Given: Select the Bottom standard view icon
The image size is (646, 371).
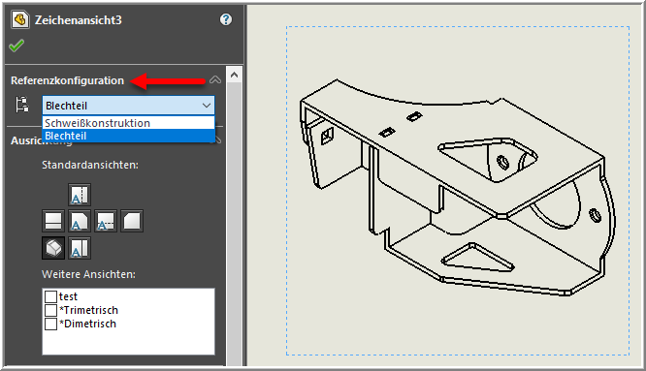Looking at the screenshot, I should click(80, 248).
